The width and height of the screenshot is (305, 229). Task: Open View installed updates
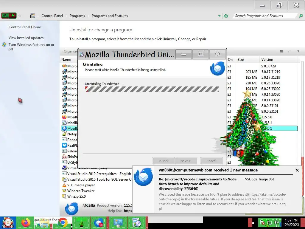(x=26, y=38)
